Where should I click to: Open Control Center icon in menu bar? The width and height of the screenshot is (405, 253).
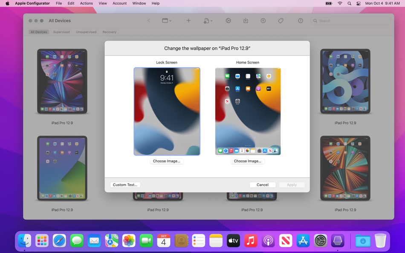(x=359, y=3)
